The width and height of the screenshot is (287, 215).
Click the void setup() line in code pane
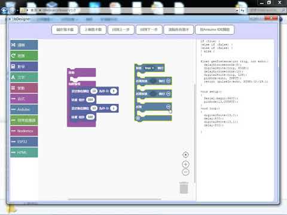pyautogui.click(x=211, y=92)
